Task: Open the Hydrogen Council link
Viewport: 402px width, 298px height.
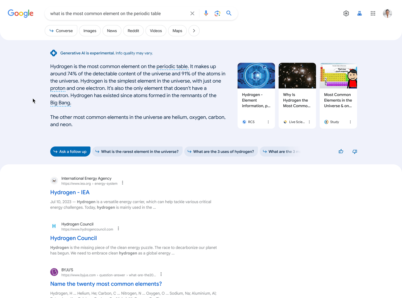Action: [x=73, y=238]
